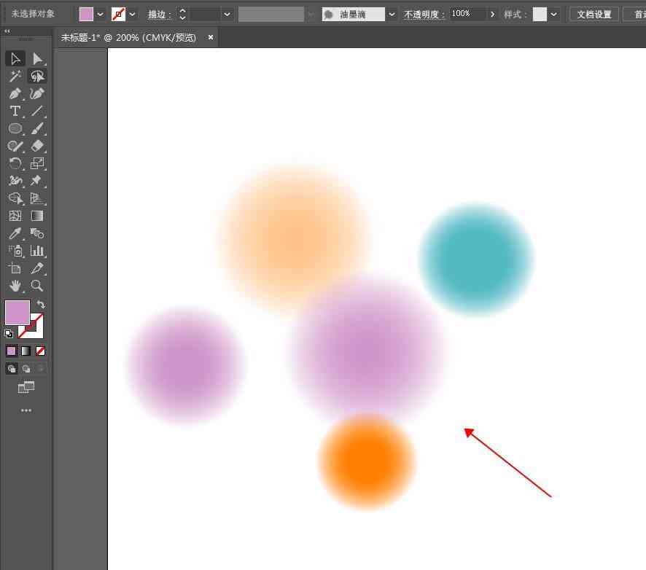This screenshot has height=570, width=646.
Task: Choose the Puppet Warp pin tool
Action: click(x=37, y=181)
